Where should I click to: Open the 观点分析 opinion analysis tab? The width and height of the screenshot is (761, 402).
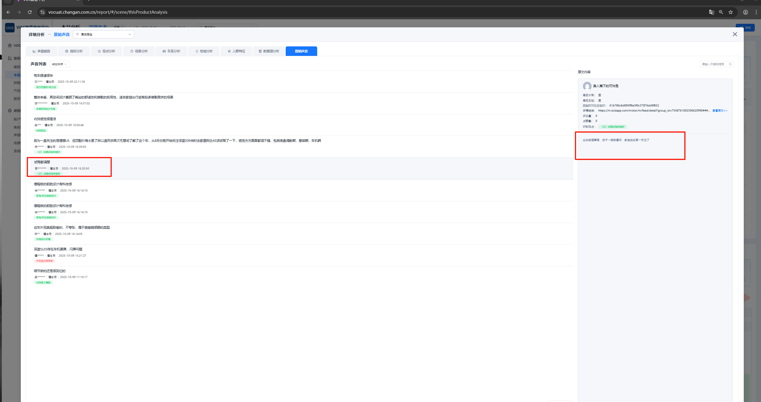106,51
